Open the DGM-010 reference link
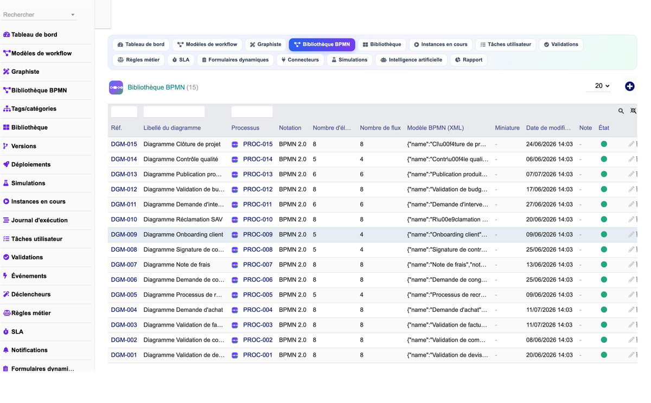651x403 pixels. pos(124,220)
